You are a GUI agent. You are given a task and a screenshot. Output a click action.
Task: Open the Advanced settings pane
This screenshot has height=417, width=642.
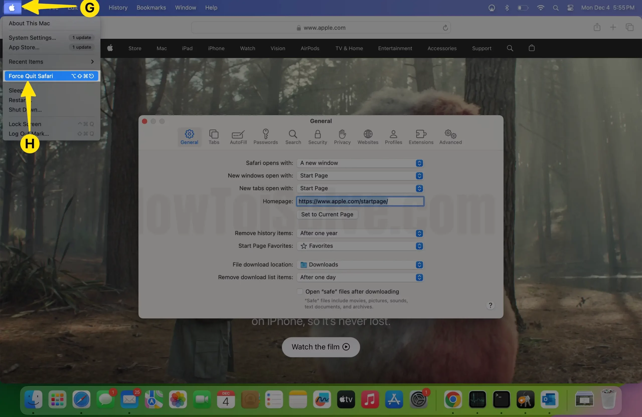pyautogui.click(x=450, y=137)
